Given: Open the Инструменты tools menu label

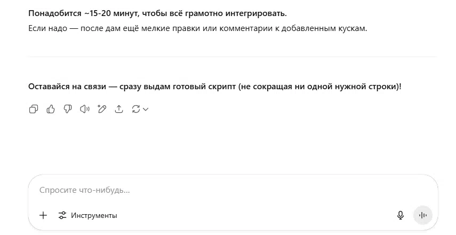Looking at the screenshot, I should 94,215.
